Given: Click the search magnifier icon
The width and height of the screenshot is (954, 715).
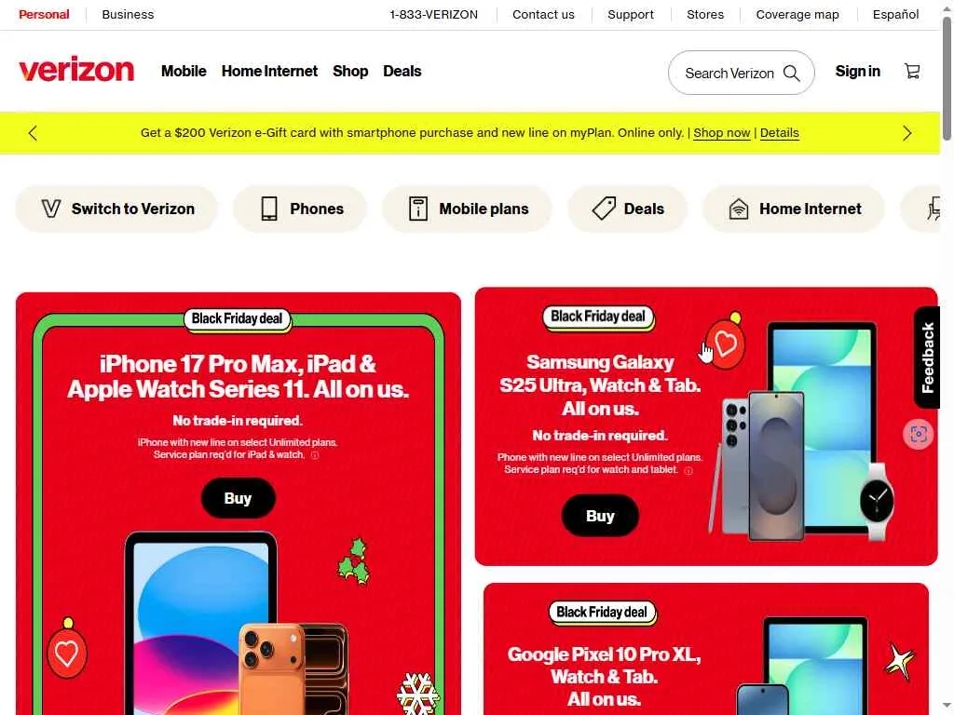Looking at the screenshot, I should pos(792,73).
